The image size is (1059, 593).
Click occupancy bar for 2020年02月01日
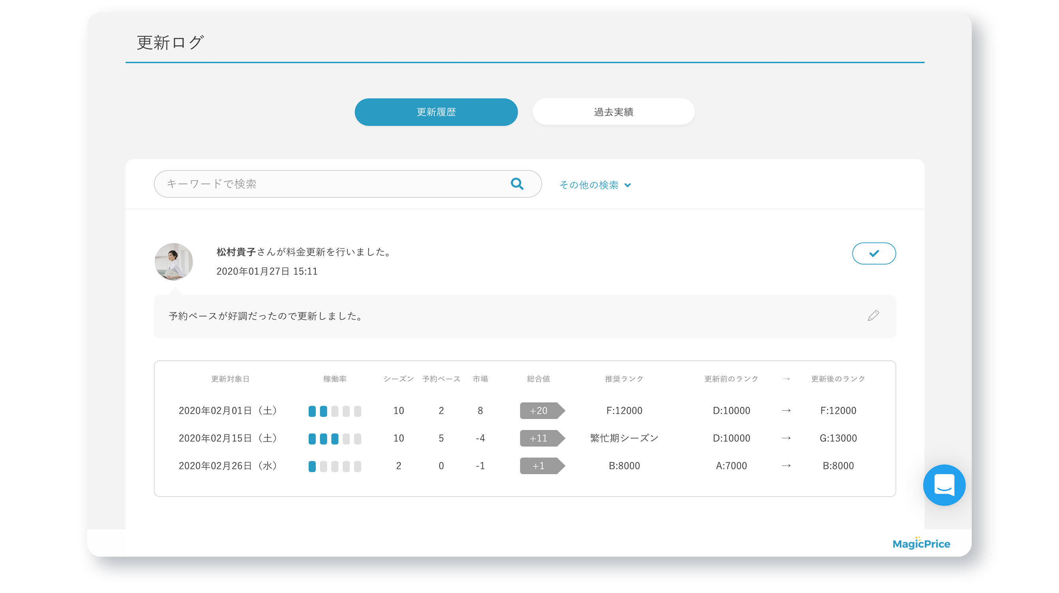334,411
